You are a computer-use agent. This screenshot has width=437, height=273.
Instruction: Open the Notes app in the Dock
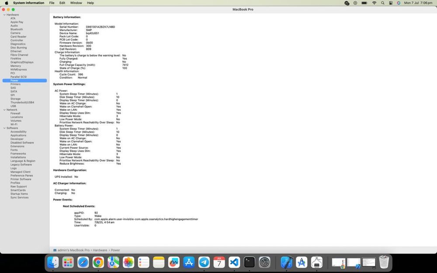[159, 262]
